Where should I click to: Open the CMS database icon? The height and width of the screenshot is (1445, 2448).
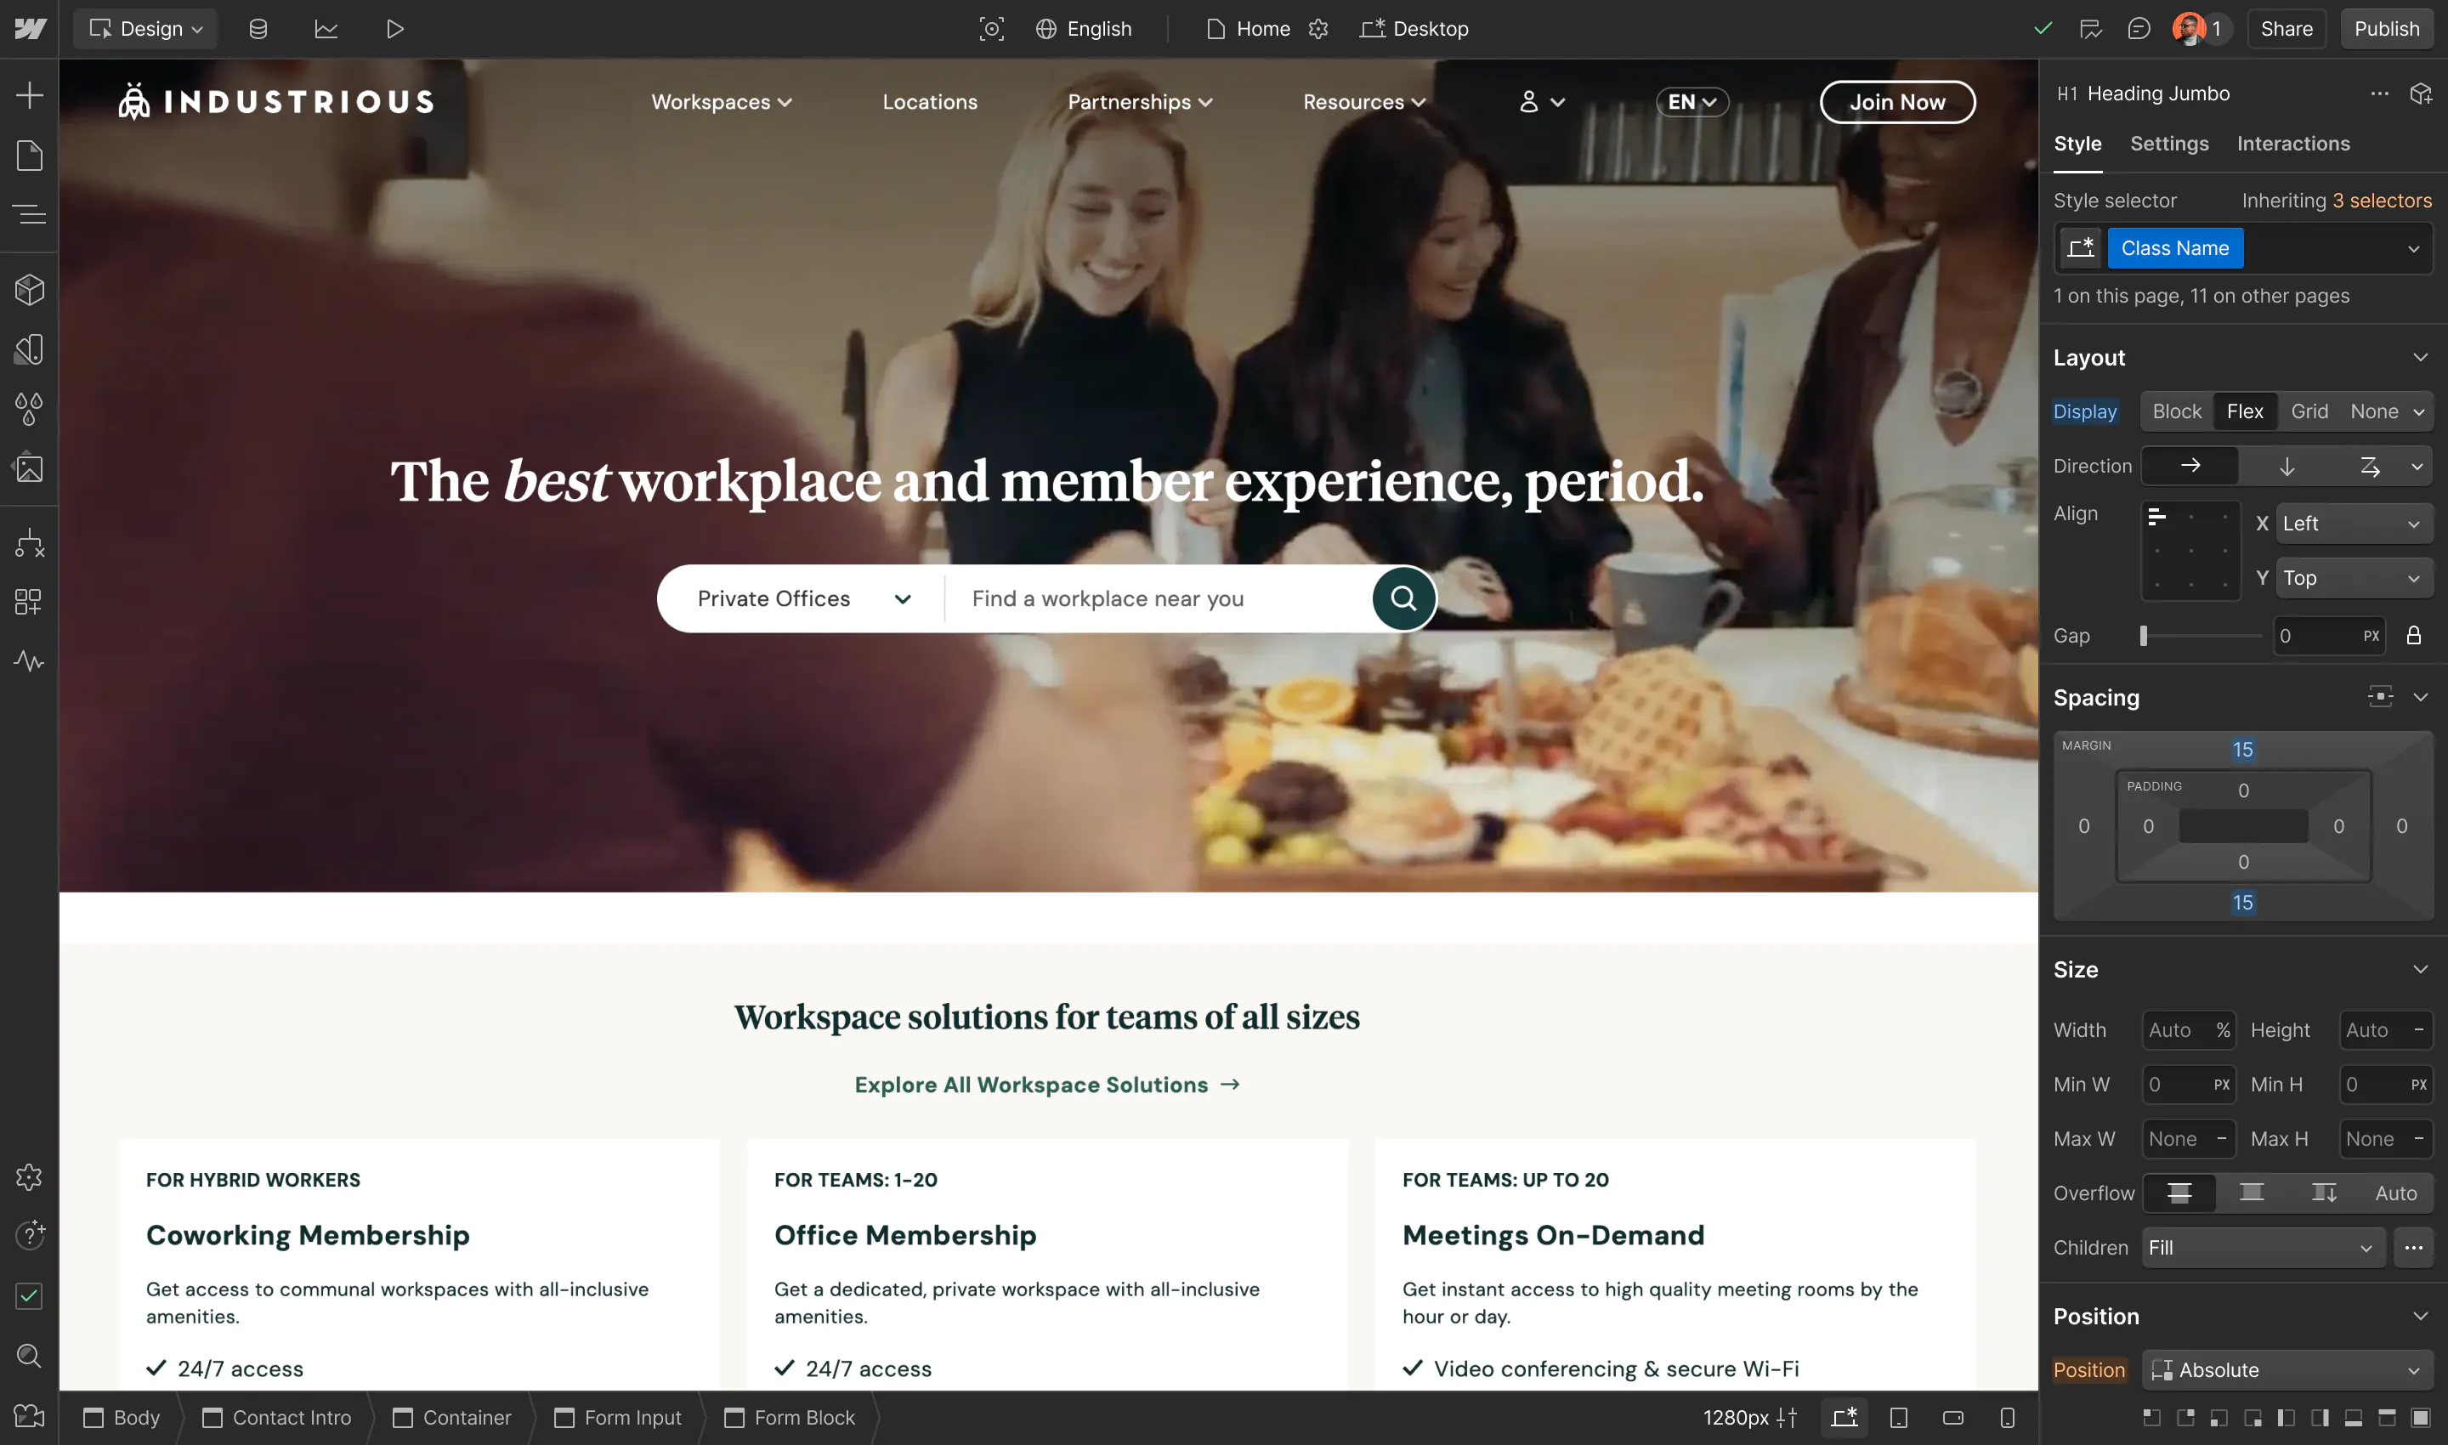[258, 29]
